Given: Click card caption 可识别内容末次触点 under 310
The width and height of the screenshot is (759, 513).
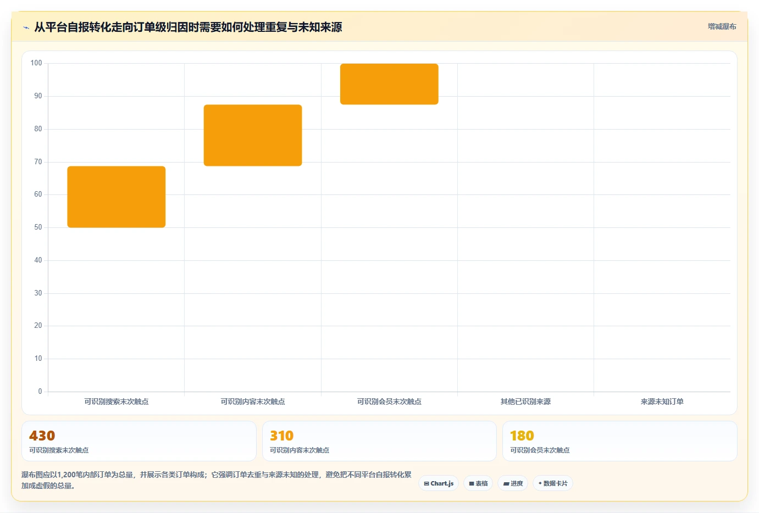Looking at the screenshot, I should tap(300, 450).
